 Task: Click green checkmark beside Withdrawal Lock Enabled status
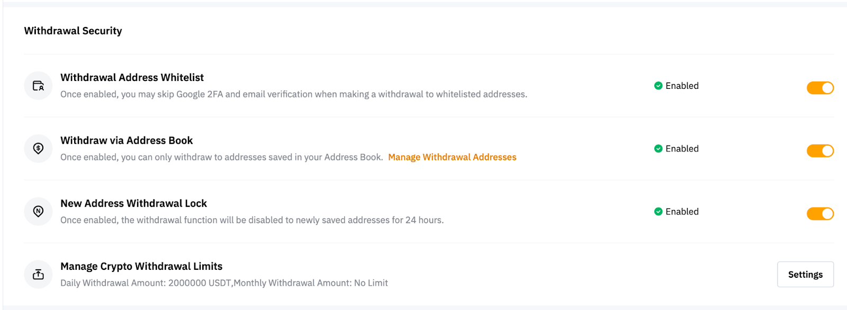point(658,212)
